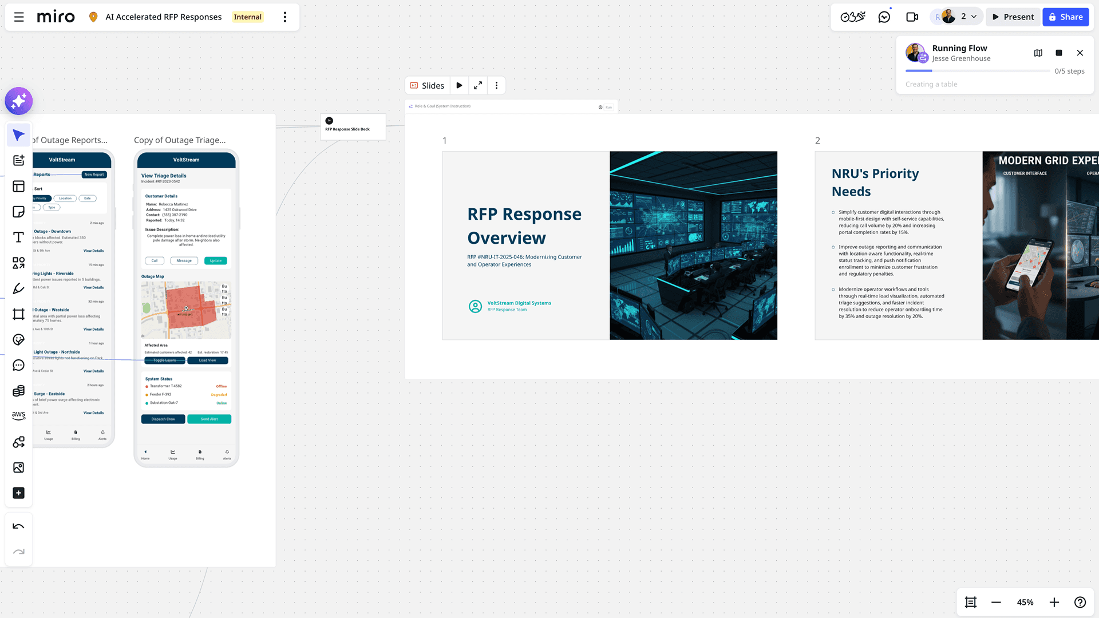Open the shapes and lines tool
Viewport: 1099px width, 618px height.
[x=19, y=263]
